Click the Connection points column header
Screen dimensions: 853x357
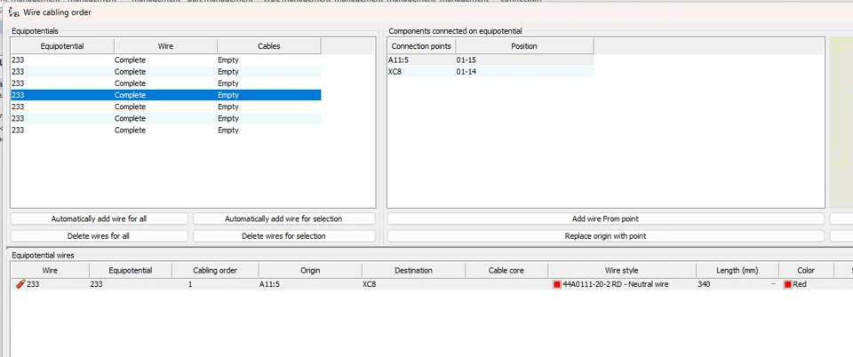point(421,46)
